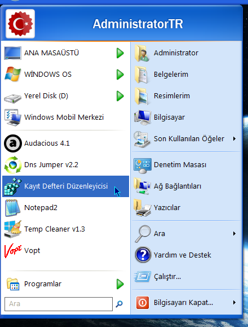Viewport: 248px width, 327px height.
Task: Open Audacious 4.1 from its icon
Action: [13, 143]
